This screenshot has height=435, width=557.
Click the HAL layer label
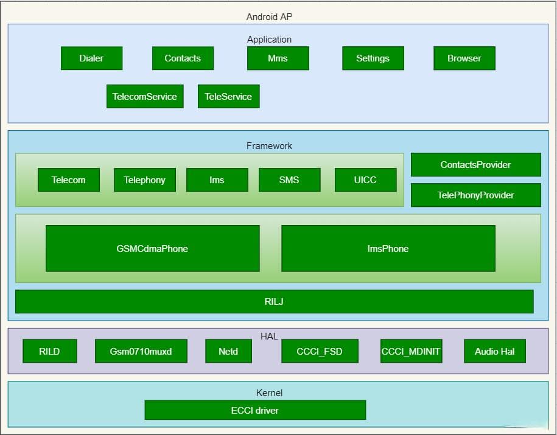(x=269, y=336)
